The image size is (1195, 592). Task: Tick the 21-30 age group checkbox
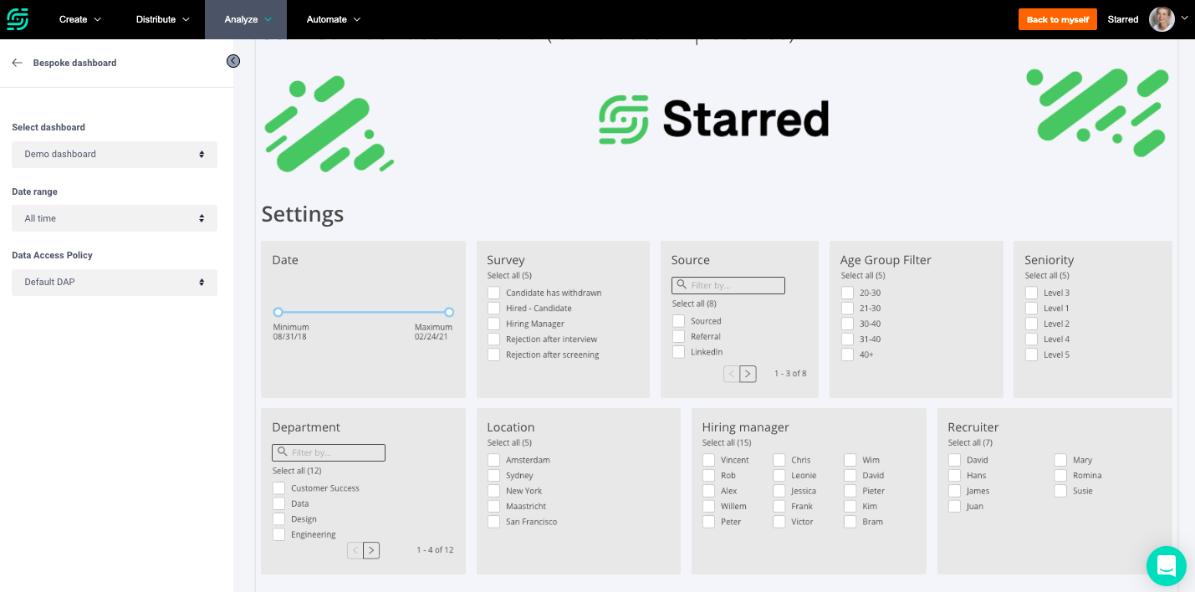click(x=848, y=309)
